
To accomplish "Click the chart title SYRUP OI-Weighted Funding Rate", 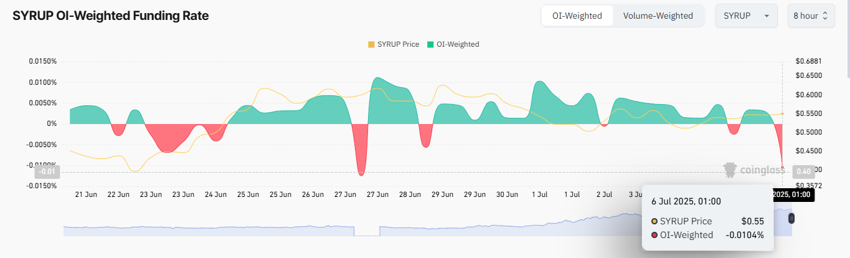I will point(110,16).
